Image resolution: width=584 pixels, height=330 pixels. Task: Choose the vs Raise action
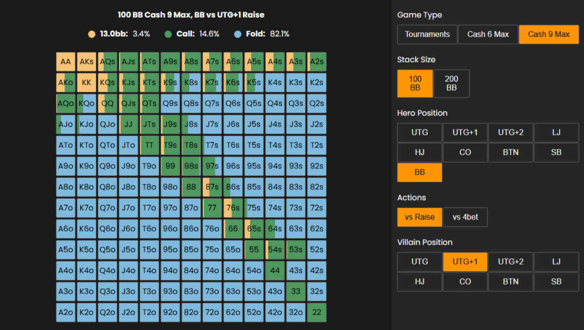click(420, 217)
